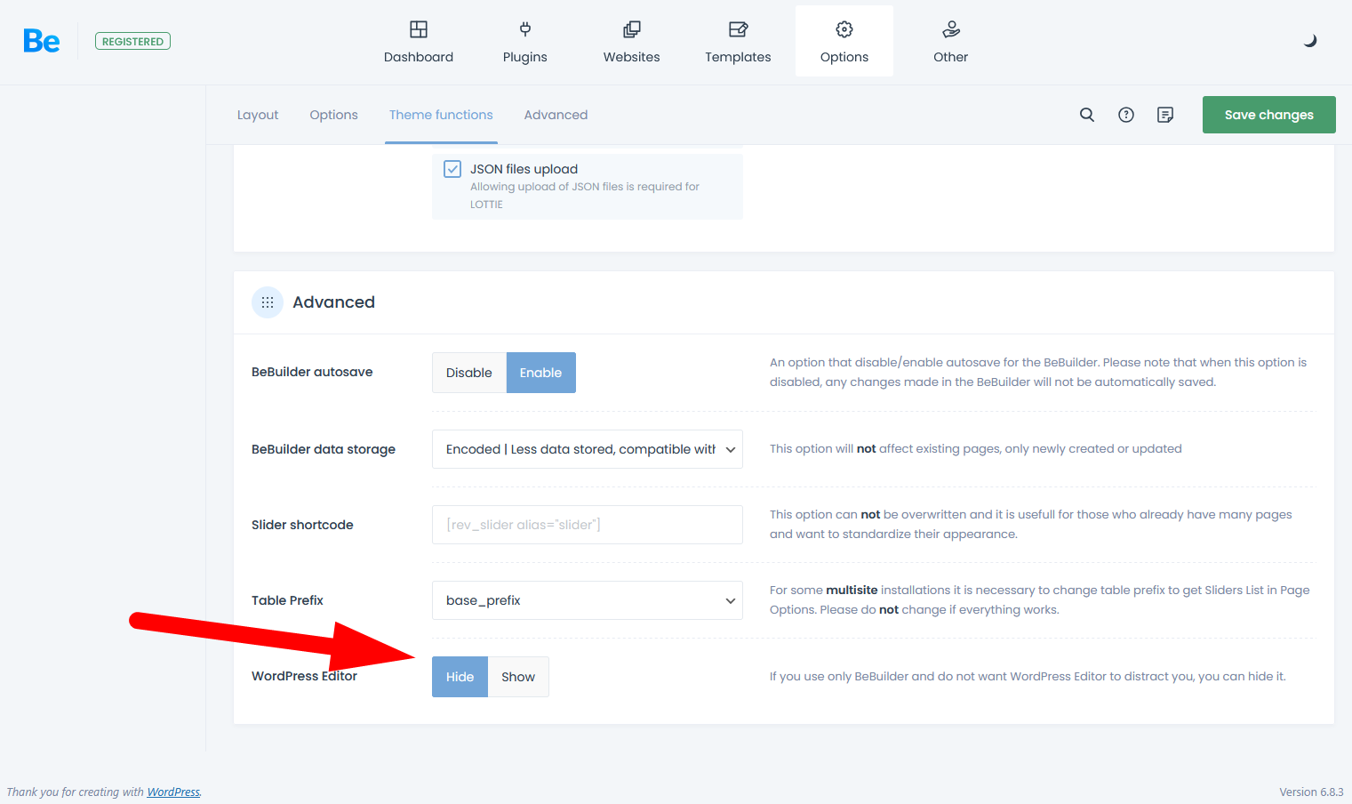Click the Slider shortcode input field
The height and width of the screenshot is (804, 1352).
587,525
